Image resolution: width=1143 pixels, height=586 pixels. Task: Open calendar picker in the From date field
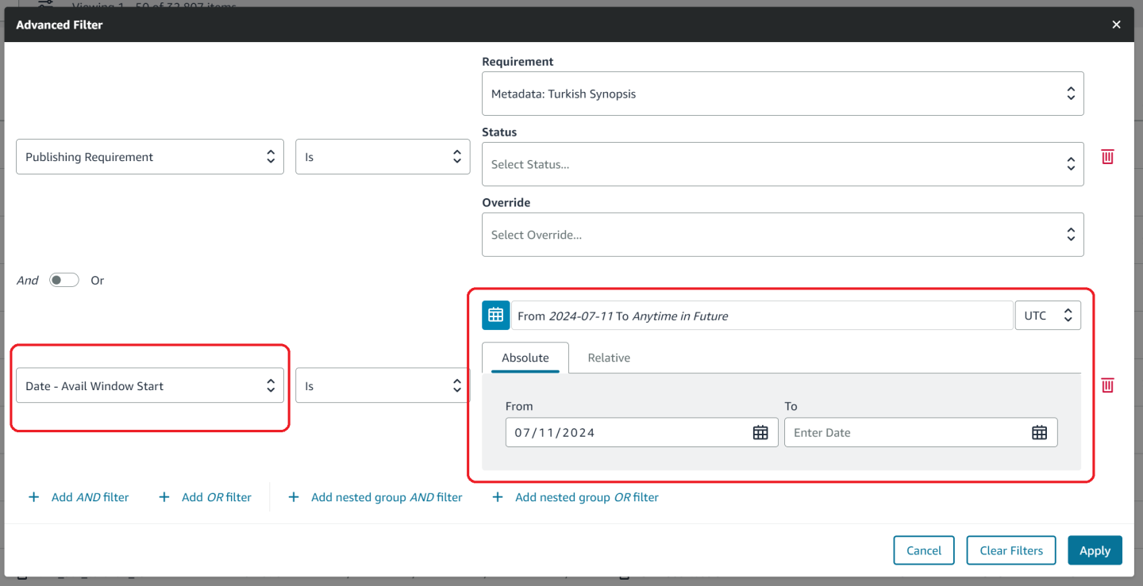click(760, 432)
